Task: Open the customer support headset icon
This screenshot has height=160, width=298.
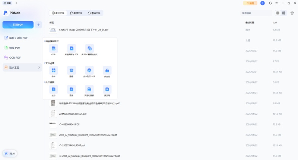Action: 270,3
